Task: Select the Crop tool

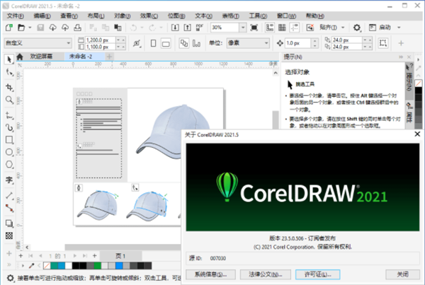Action: click(x=9, y=87)
